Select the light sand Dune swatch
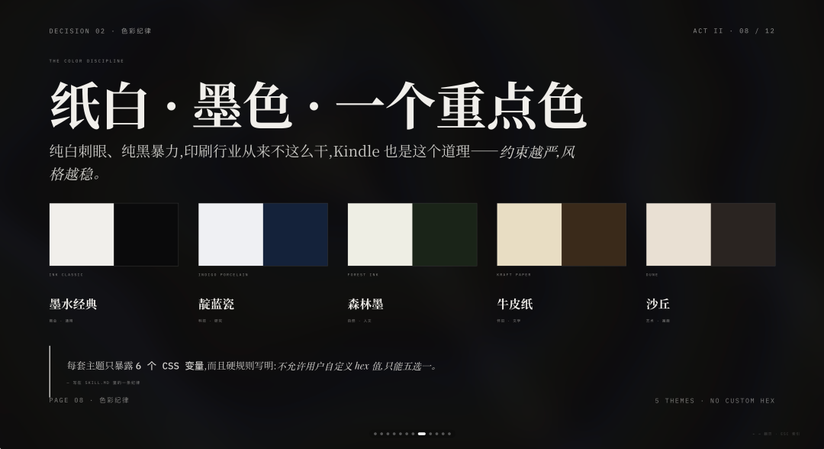This screenshot has height=449, width=824. click(678, 234)
